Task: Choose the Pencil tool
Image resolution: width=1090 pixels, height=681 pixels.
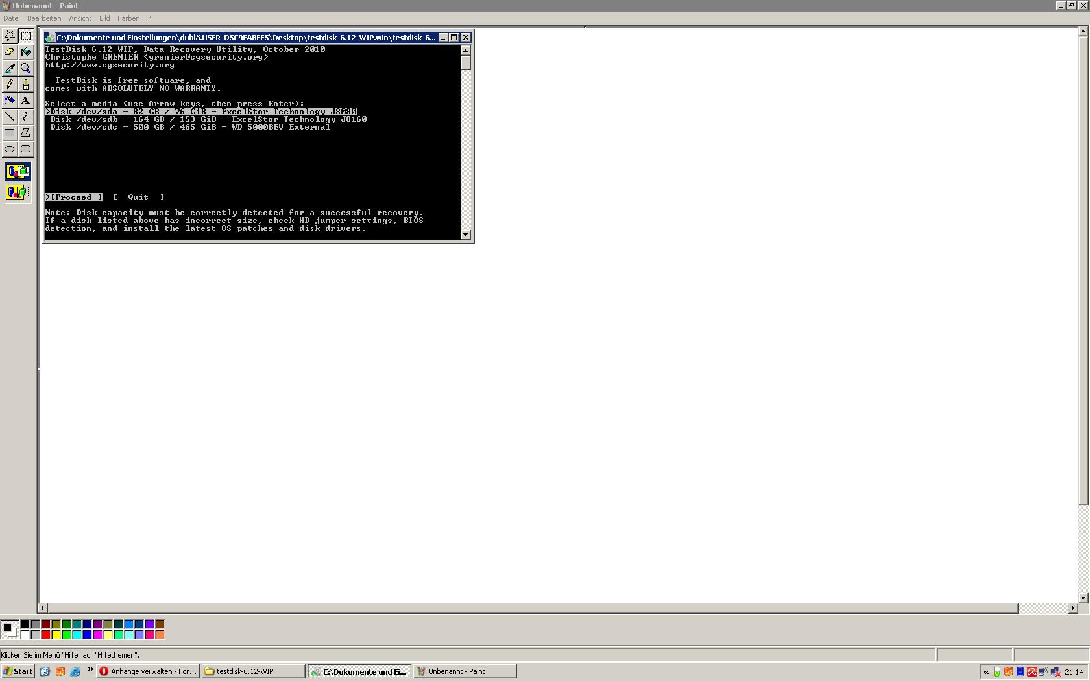Action: [10, 84]
